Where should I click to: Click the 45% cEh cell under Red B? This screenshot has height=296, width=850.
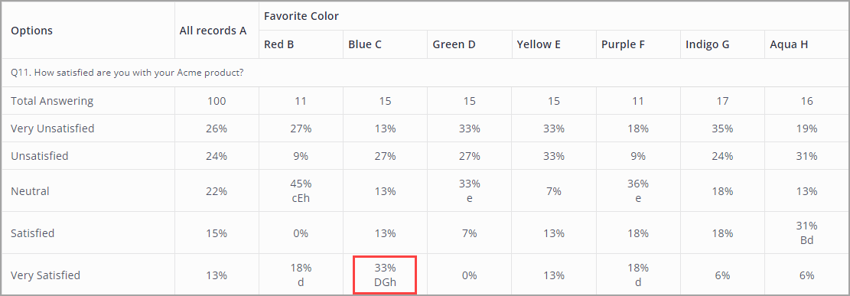[x=301, y=190]
